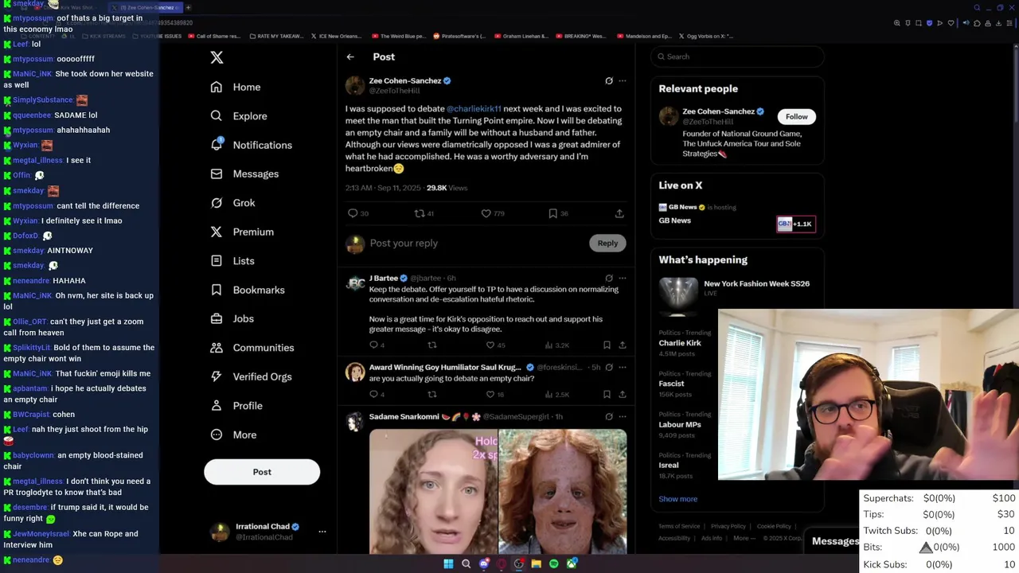1019x573 pixels.
Task: Repost J Bartee's reply
Action: click(432, 345)
